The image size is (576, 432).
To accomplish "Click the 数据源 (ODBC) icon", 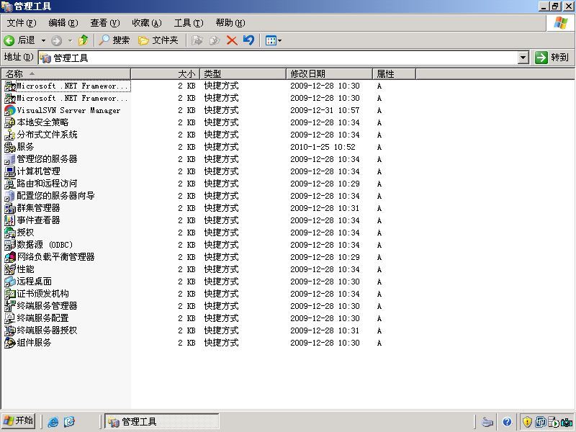I will [x=9, y=245].
